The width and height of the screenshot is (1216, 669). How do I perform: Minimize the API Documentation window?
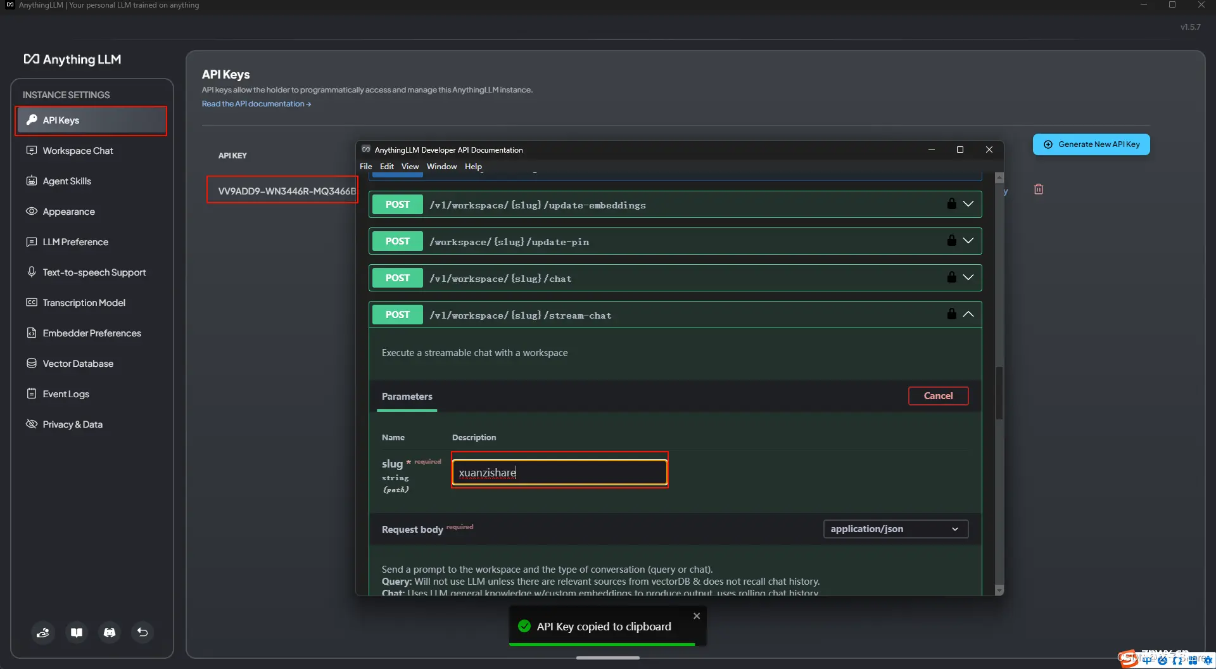(931, 150)
